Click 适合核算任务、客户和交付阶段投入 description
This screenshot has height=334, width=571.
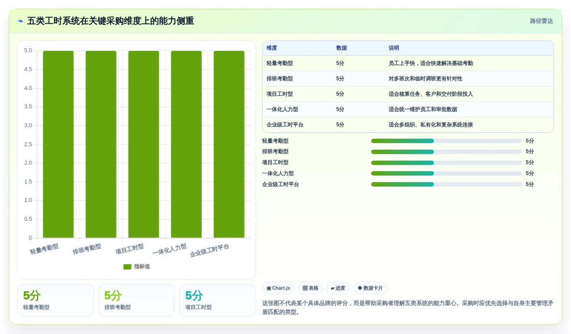pyautogui.click(x=431, y=94)
